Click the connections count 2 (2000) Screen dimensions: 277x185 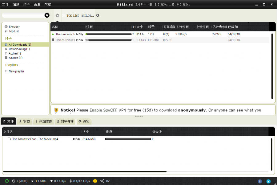[20, 181]
